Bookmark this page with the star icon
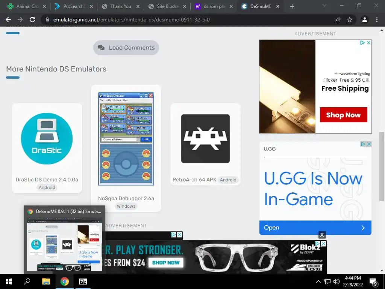Screen dimensions: 385x289 350,20
